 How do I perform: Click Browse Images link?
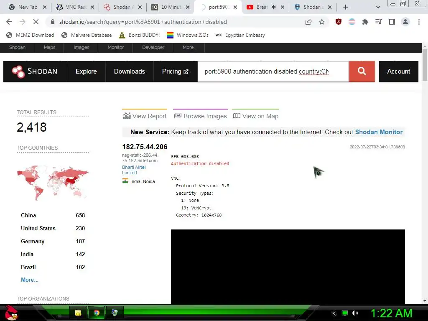201,116
